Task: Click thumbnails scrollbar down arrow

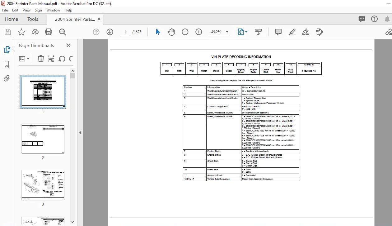Action: click(73, 222)
